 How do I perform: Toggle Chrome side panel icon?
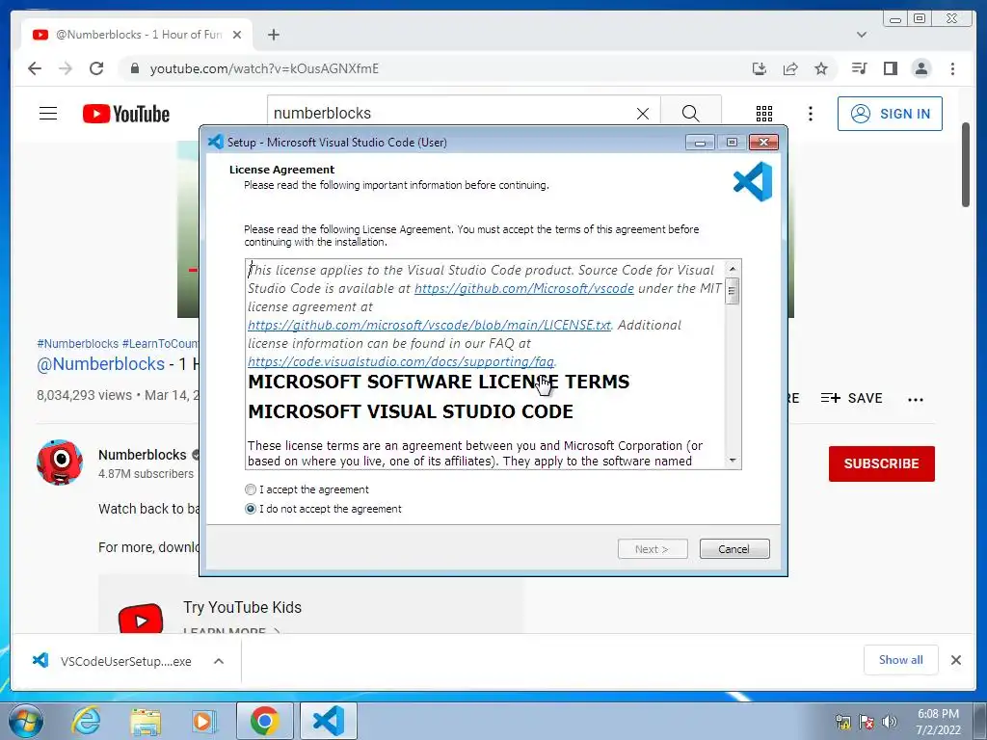coord(890,68)
